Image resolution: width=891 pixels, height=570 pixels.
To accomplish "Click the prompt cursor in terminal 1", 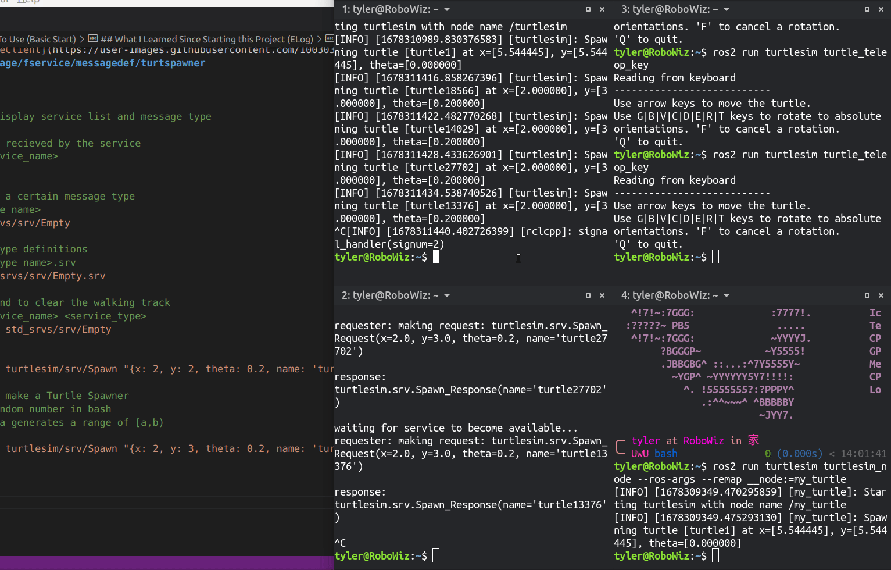I will [436, 256].
